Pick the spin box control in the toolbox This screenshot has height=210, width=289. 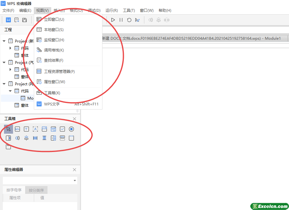coord(53,138)
